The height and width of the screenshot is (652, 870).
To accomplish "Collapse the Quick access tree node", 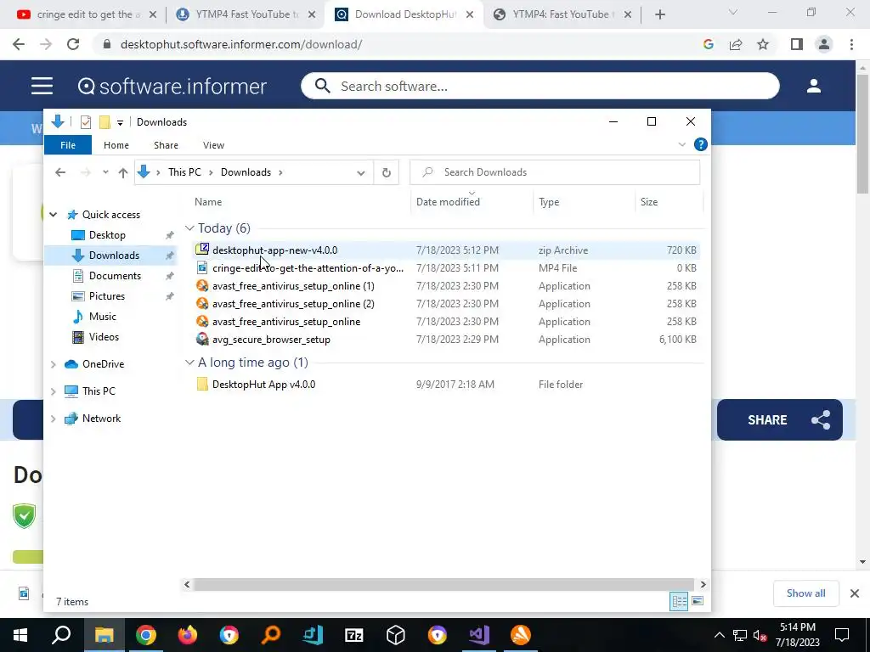I will point(54,215).
